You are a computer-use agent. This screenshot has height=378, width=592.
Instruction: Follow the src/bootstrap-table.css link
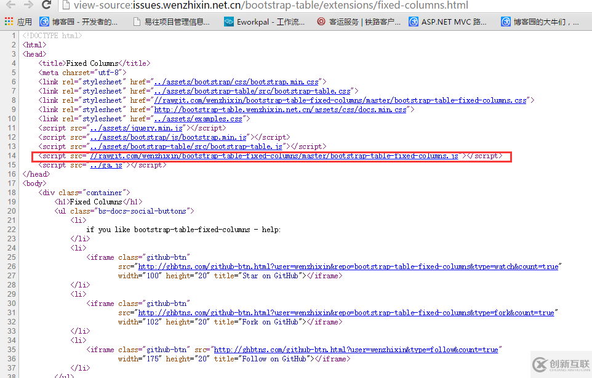tap(252, 91)
